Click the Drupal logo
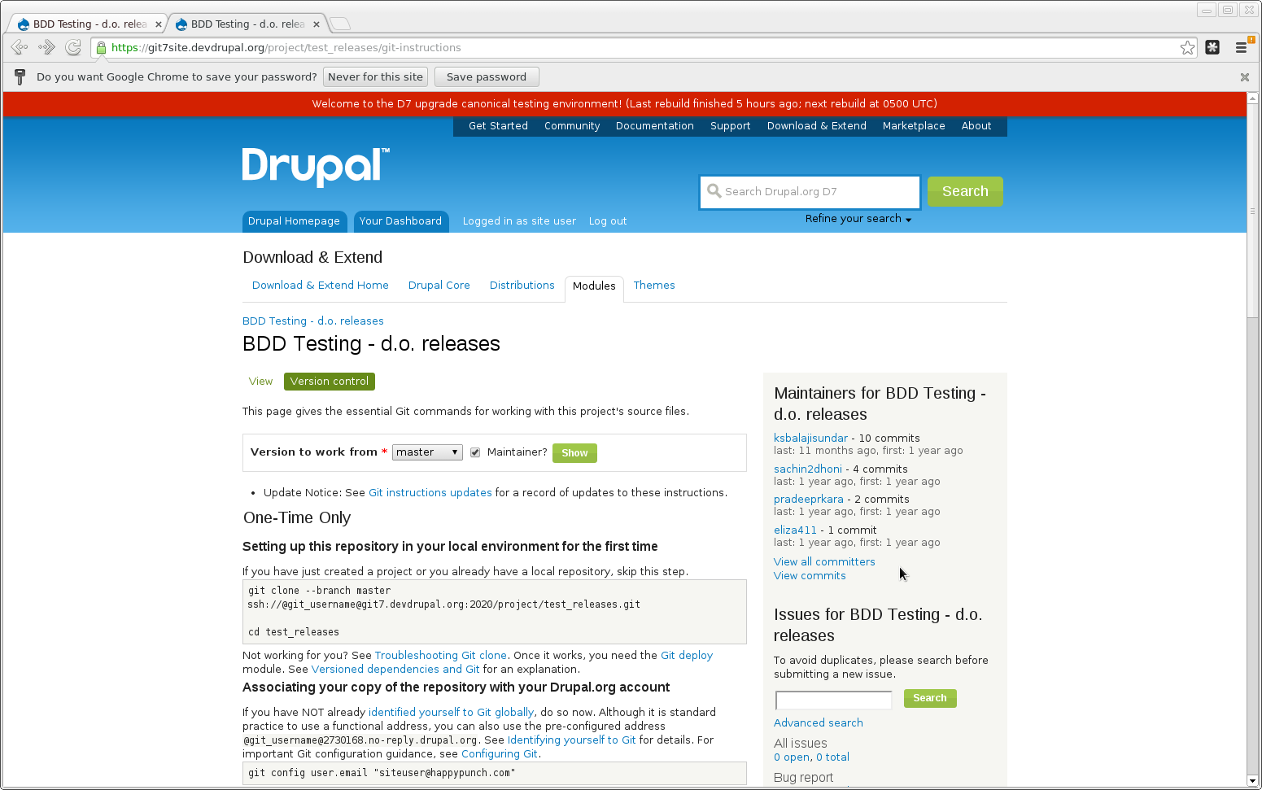This screenshot has width=1262, height=790. click(x=314, y=167)
